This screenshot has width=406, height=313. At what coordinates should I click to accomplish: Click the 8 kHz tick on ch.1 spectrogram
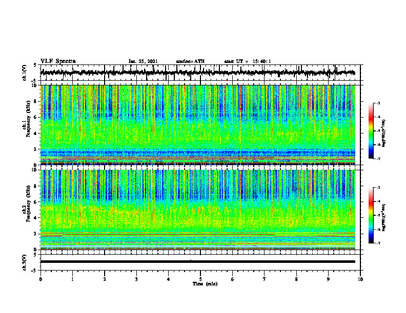[36, 101]
